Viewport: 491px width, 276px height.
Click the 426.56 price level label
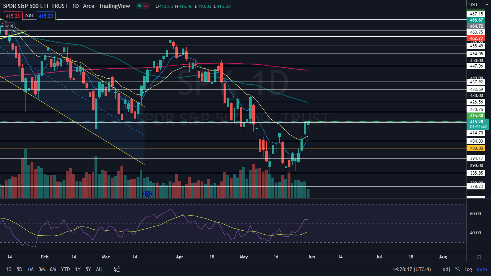[x=476, y=102]
